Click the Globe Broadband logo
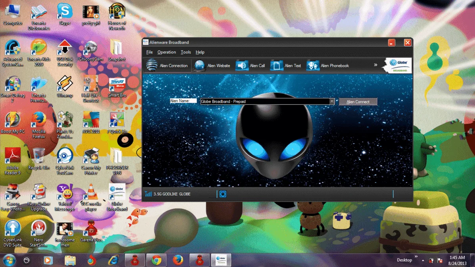The width and height of the screenshot is (475, 267). coord(398,65)
